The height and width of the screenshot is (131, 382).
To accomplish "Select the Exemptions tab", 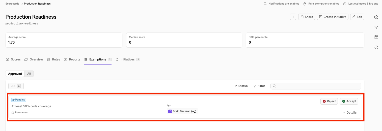I will coord(98,59).
